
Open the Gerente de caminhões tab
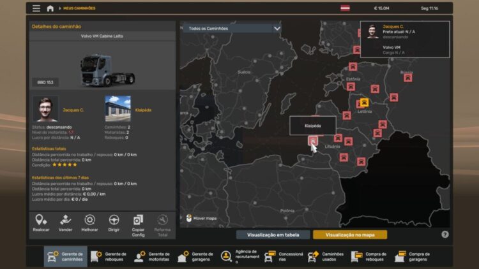point(65,256)
